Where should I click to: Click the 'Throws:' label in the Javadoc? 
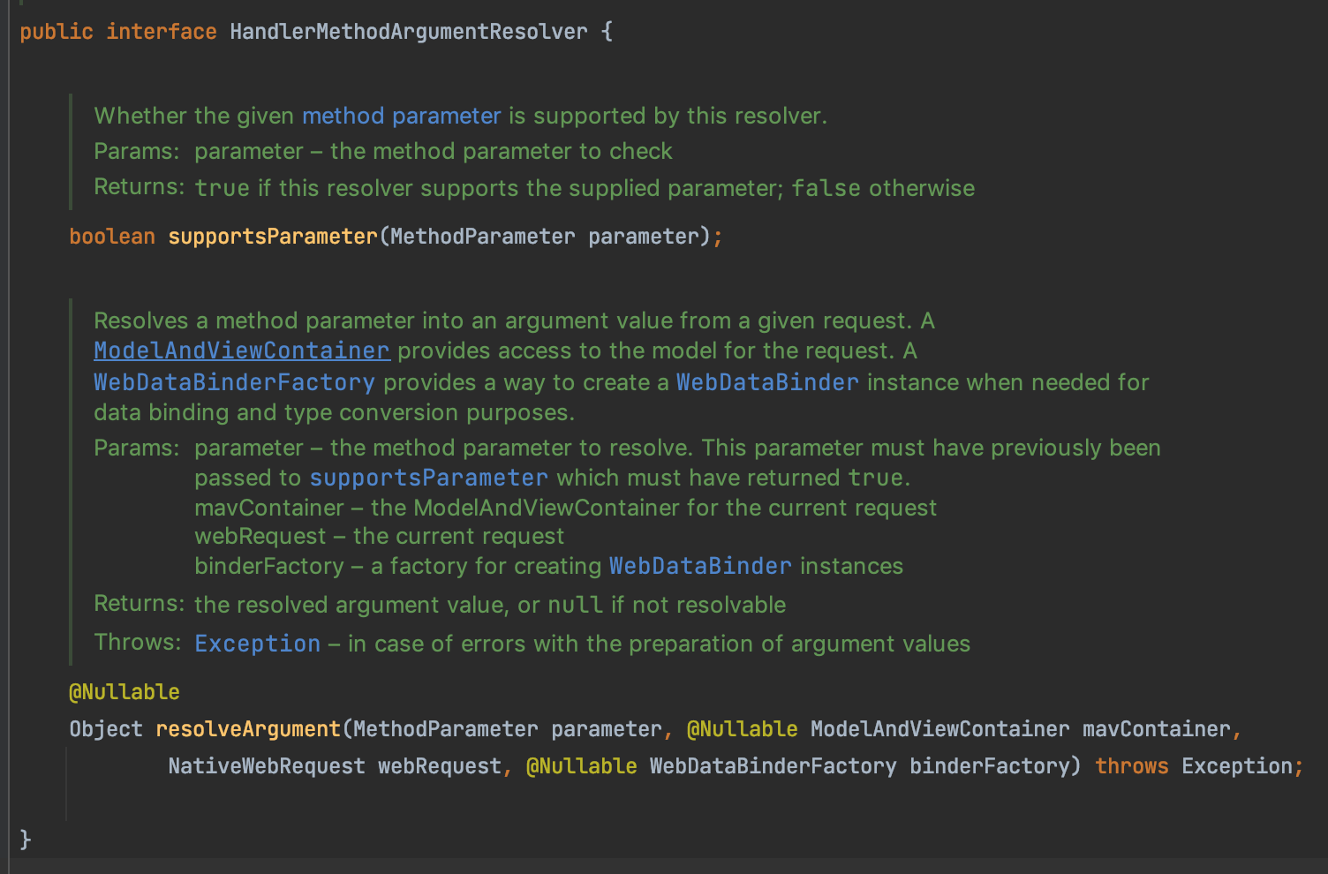pyautogui.click(x=138, y=643)
